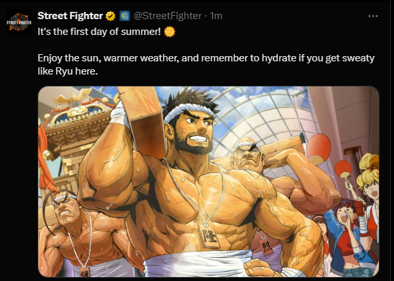Click the 1m timestamp of the tweet
This screenshot has width=394, height=281.
(x=216, y=16)
